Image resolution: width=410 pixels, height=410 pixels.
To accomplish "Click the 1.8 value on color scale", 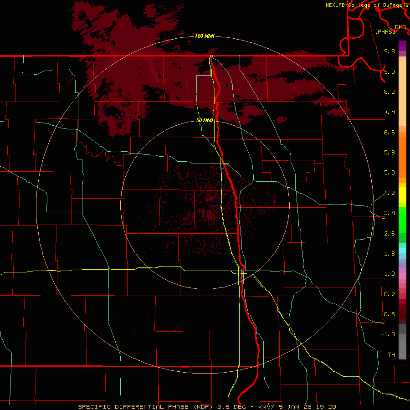I will pos(389,254).
